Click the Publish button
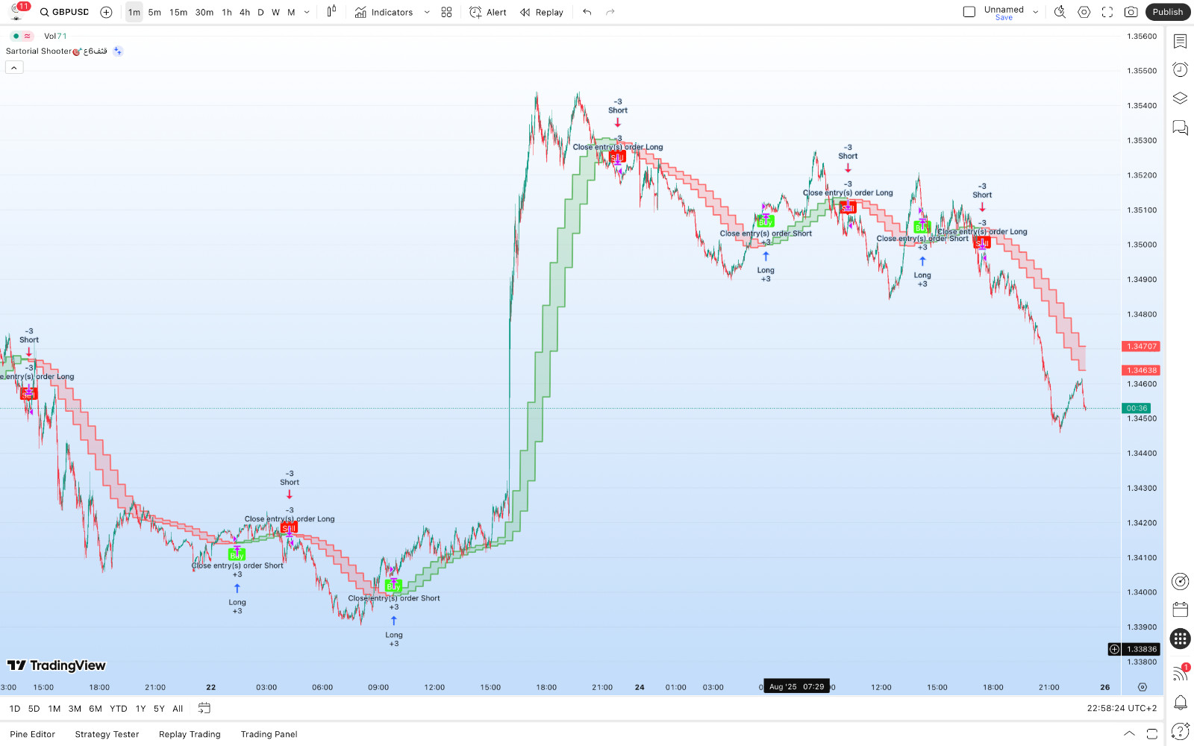Image resolution: width=1194 pixels, height=746 pixels. (1168, 12)
